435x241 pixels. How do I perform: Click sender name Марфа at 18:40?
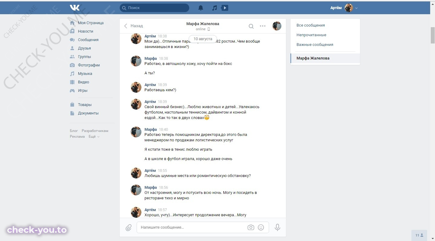[151, 130]
